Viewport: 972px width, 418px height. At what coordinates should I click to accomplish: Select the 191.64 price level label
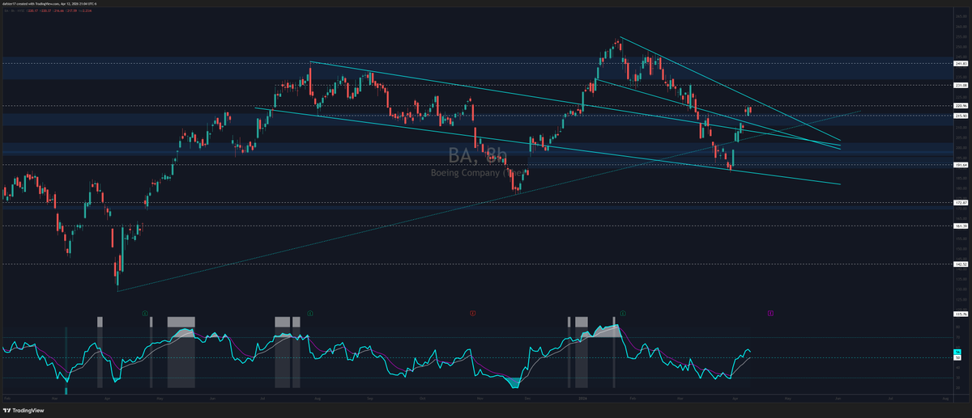click(961, 165)
